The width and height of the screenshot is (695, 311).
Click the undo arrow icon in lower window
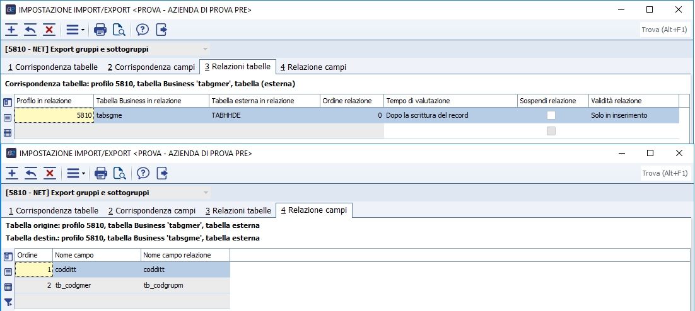pos(30,173)
